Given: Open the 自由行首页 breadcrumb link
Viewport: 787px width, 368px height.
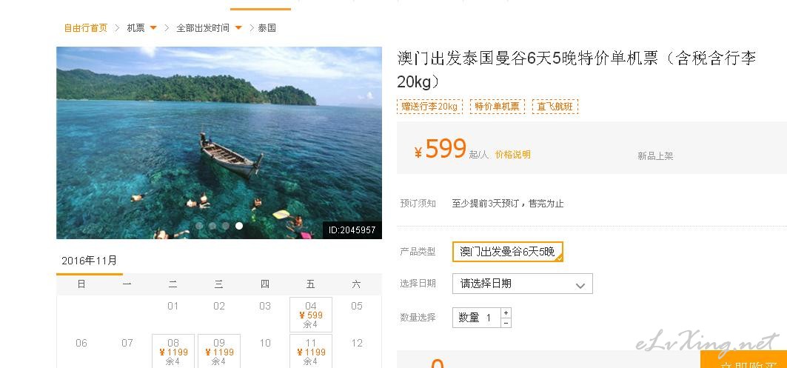Looking at the screenshot, I should click(x=85, y=28).
